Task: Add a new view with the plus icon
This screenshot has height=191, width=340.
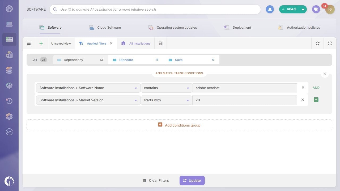Action: (x=41, y=43)
